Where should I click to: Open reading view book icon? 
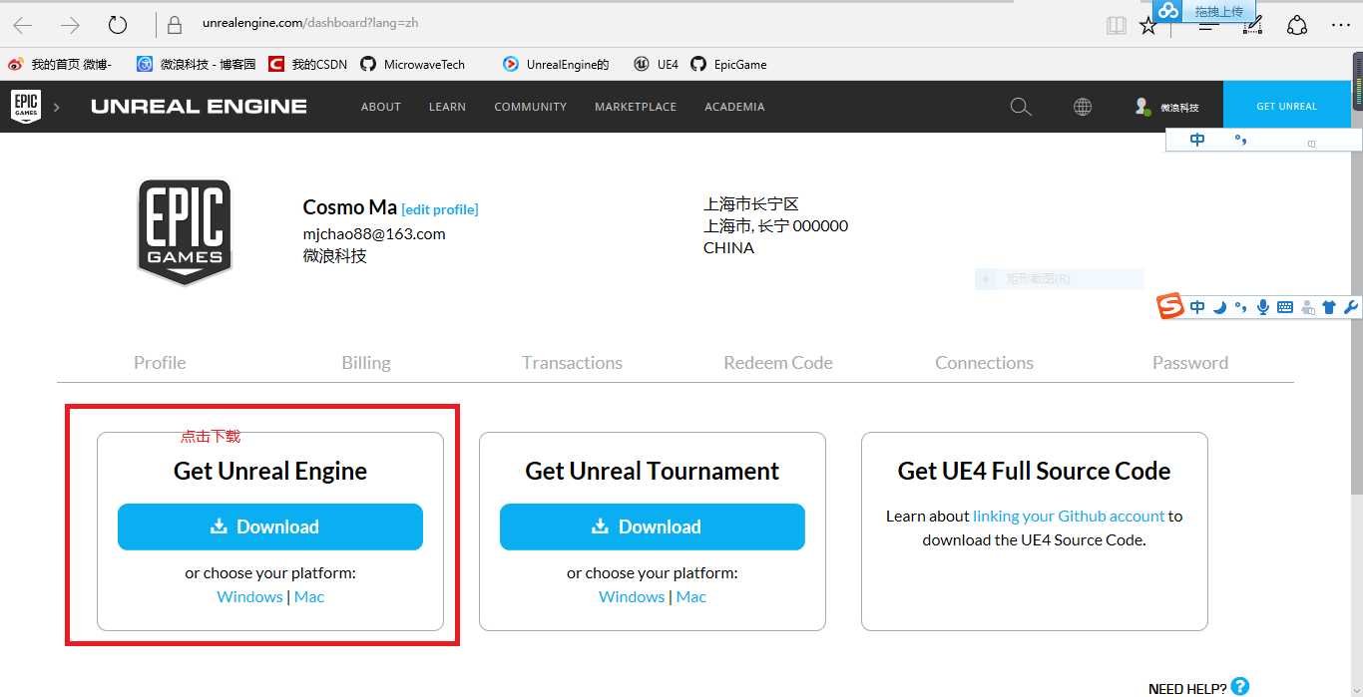pos(1117,26)
